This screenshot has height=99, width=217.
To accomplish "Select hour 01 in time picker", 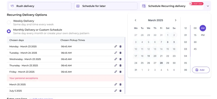I will coord(186,35).
